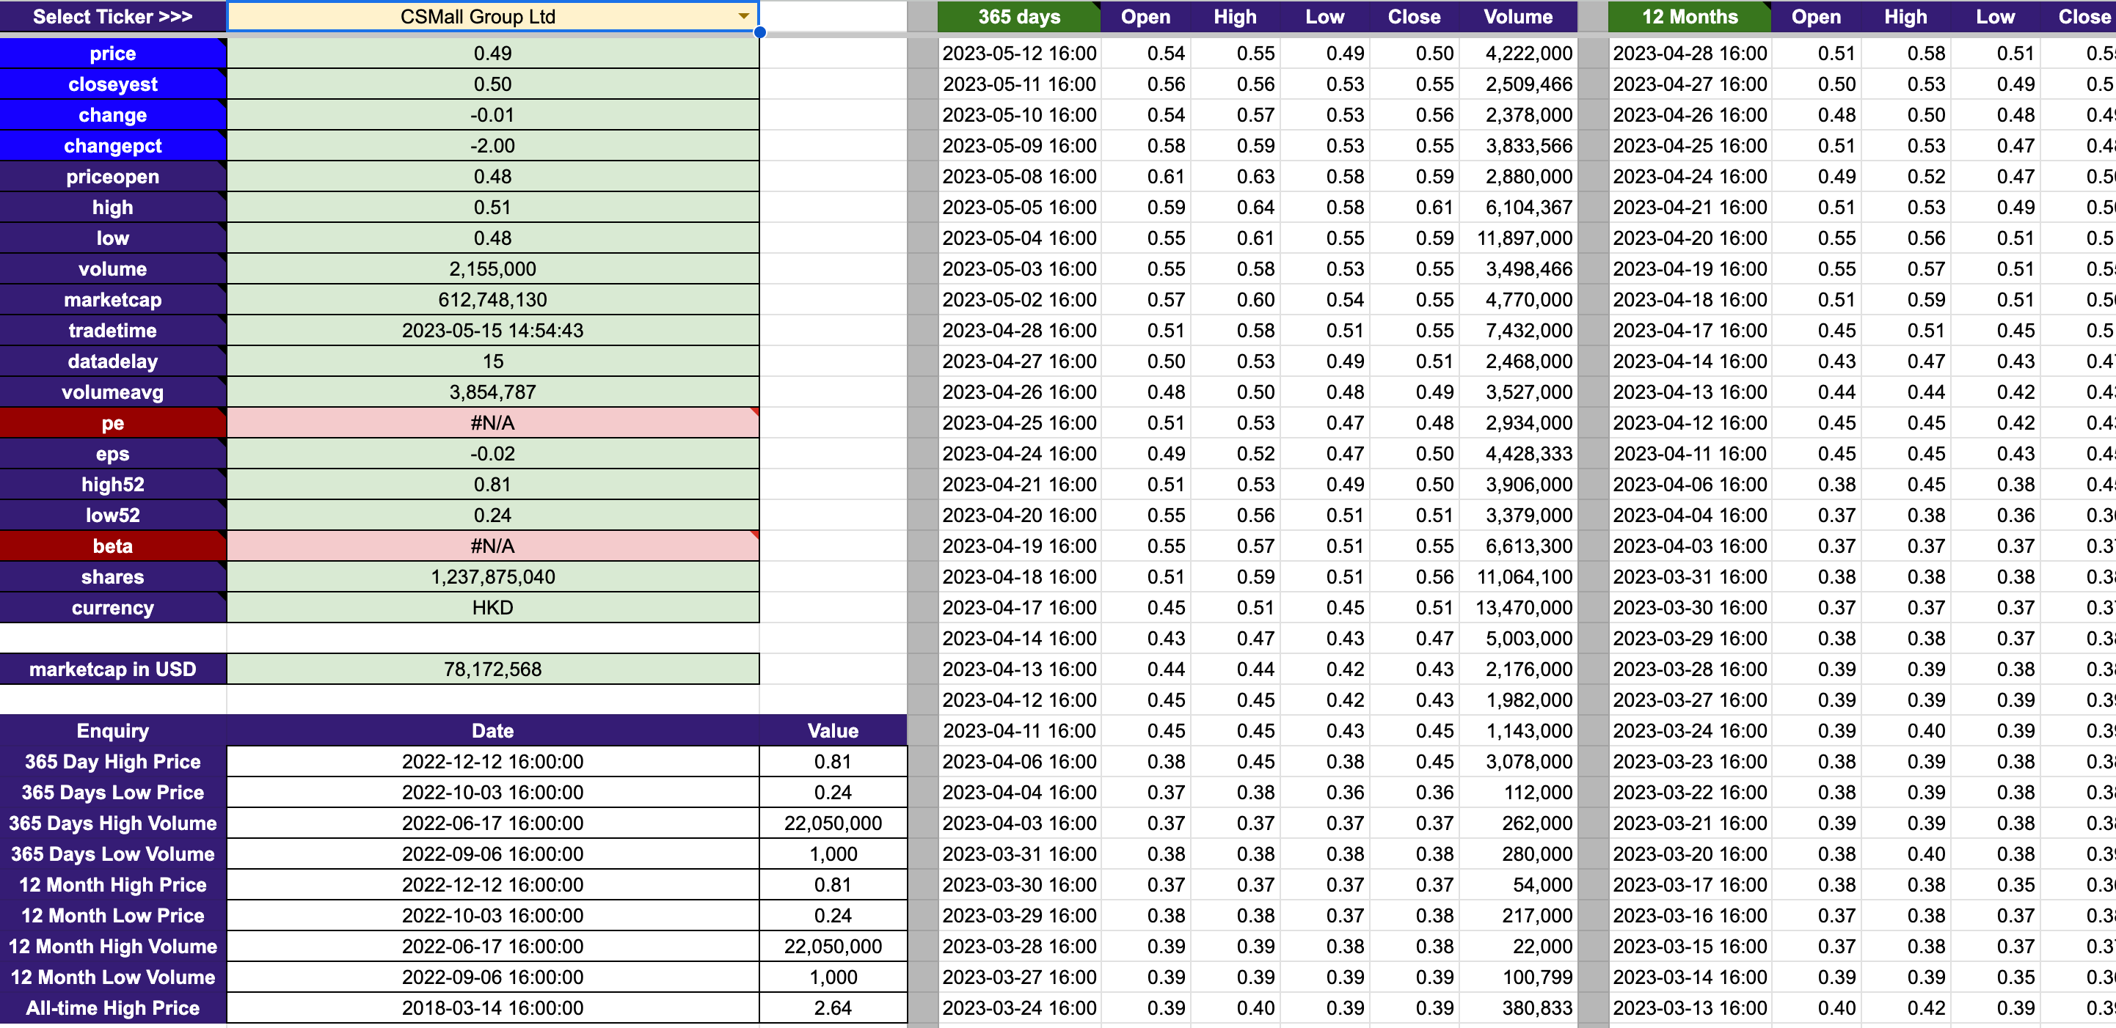
Task: Click the Volume column header
Action: tap(1517, 16)
